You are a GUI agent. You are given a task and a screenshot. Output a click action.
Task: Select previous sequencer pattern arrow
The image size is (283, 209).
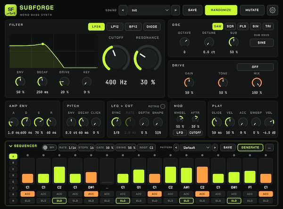(176, 148)
